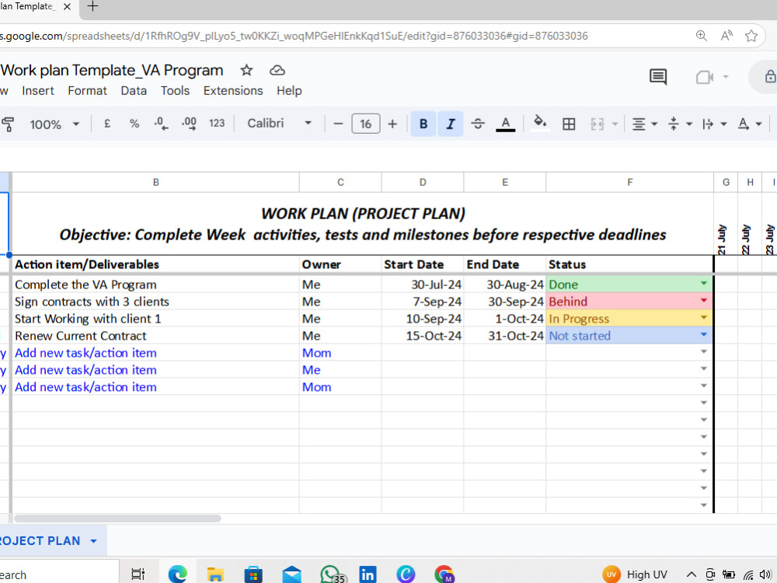This screenshot has width=777, height=583.
Task: Toggle italic formatting
Action: click(451, 124)
